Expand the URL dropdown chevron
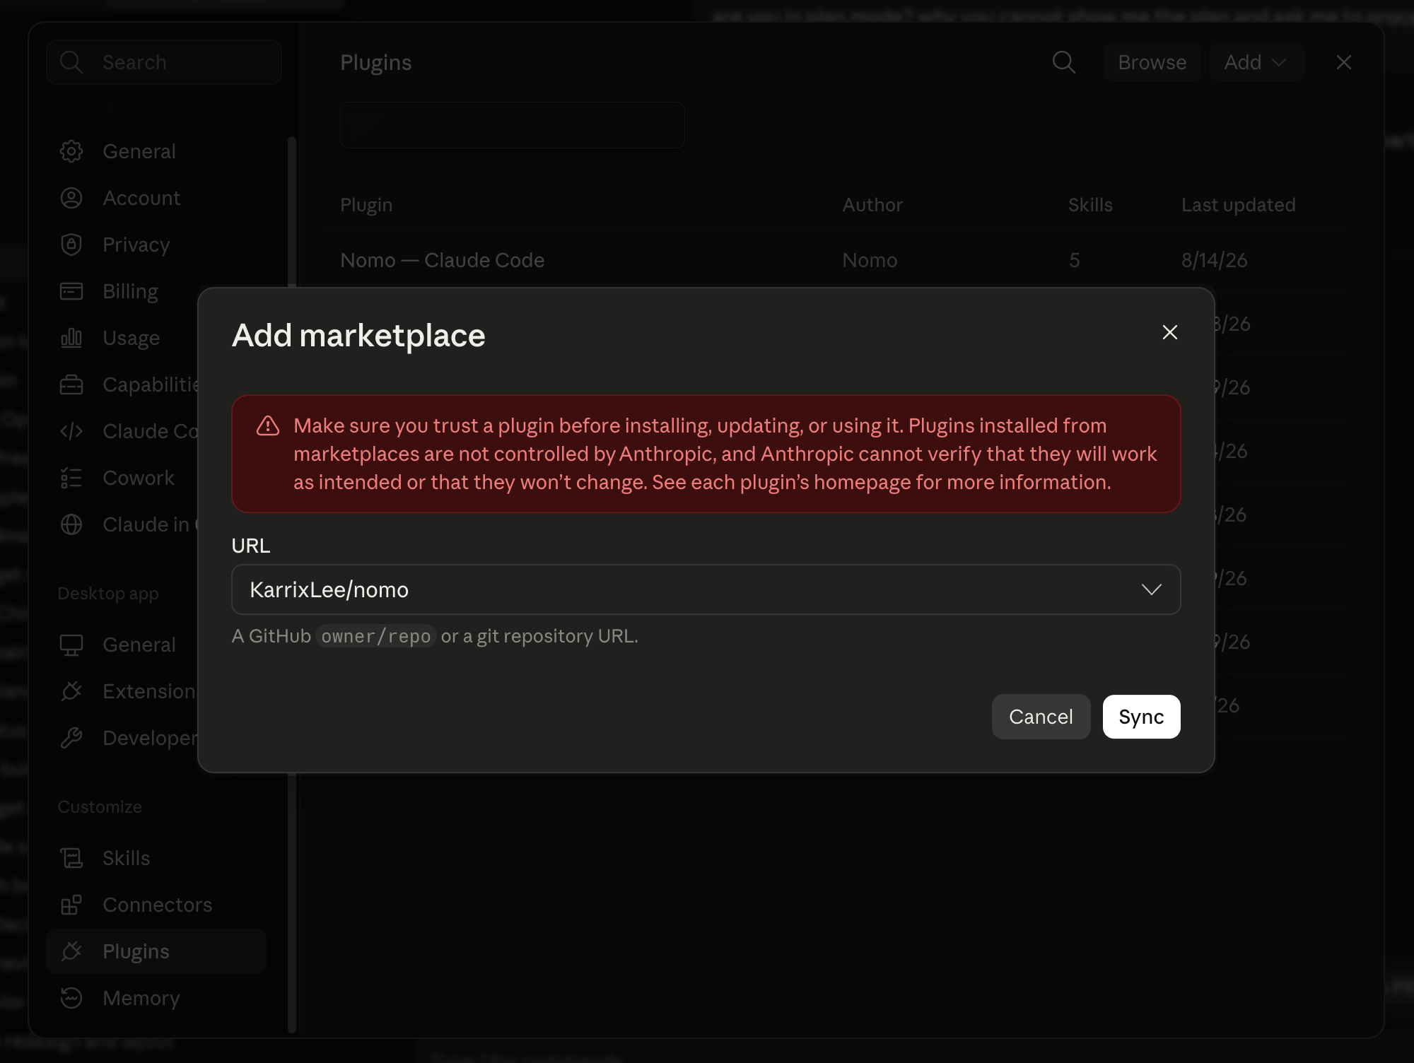The image size is (1414, 1063). pyautogui.click(x=1151, y=589)
